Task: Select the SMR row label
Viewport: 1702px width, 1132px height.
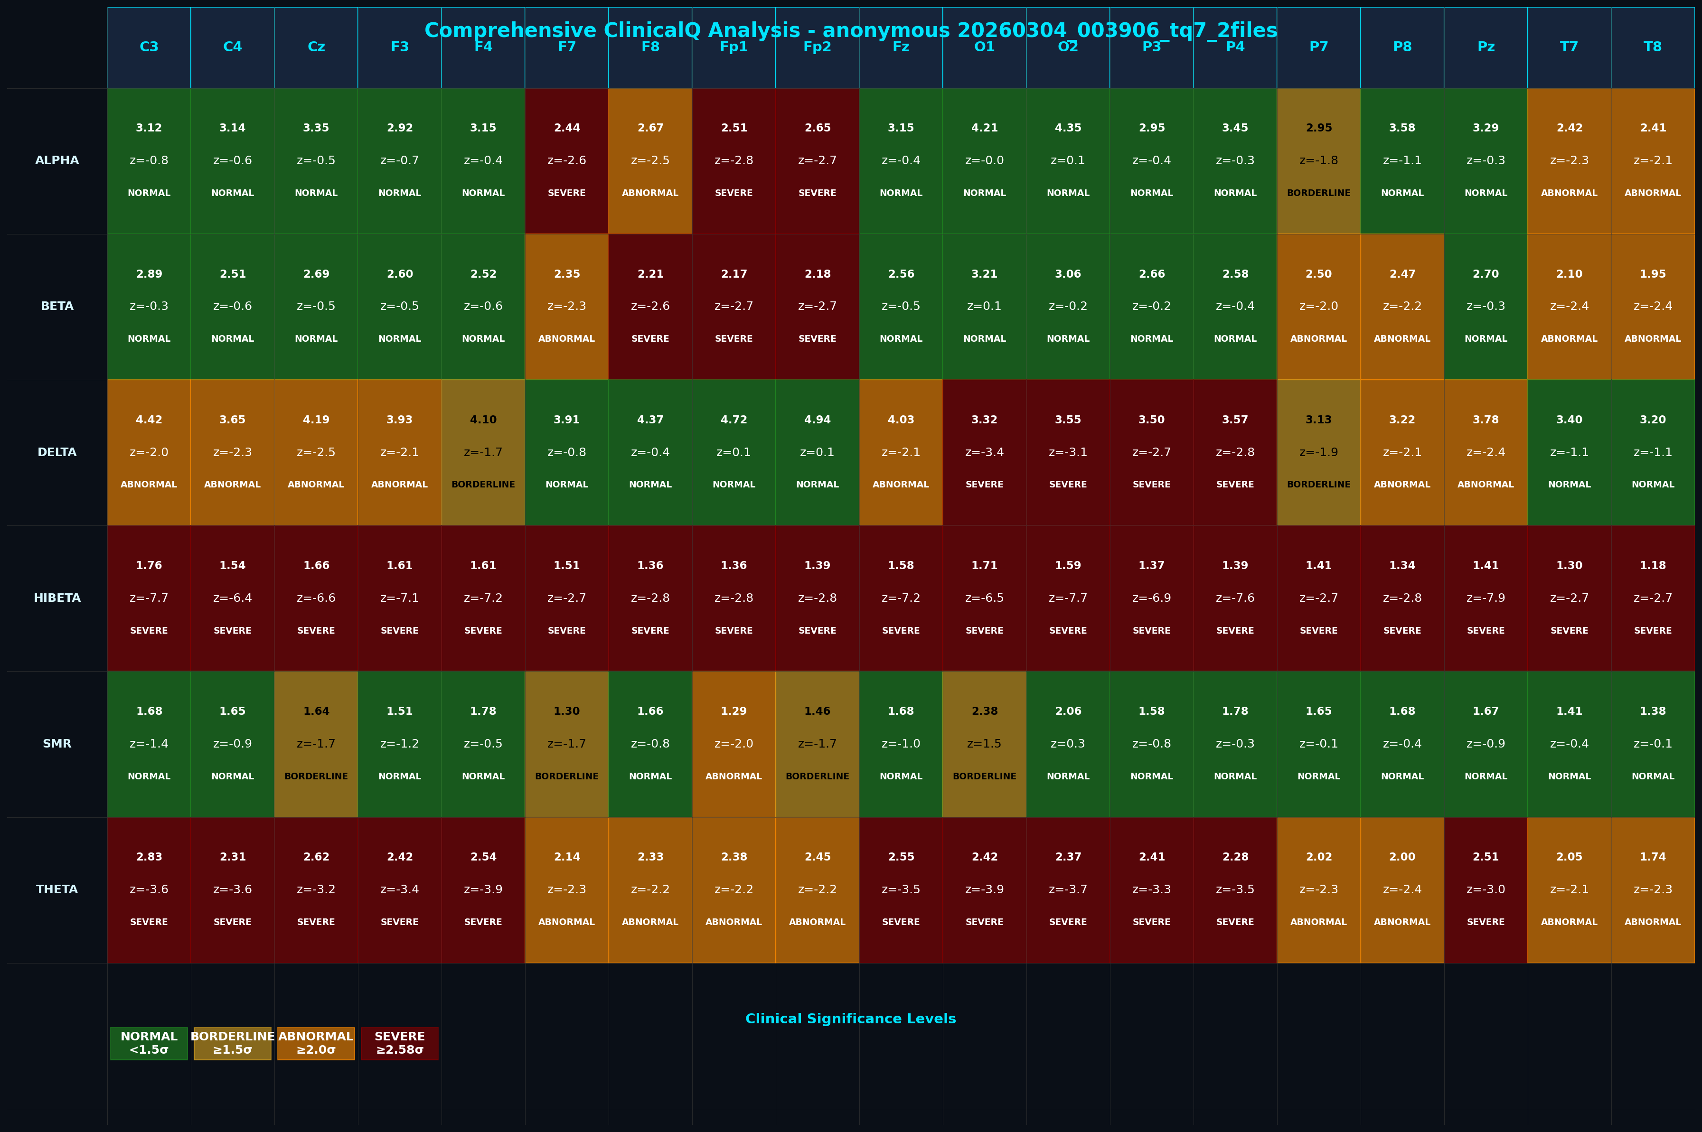Action: [57, 743]
